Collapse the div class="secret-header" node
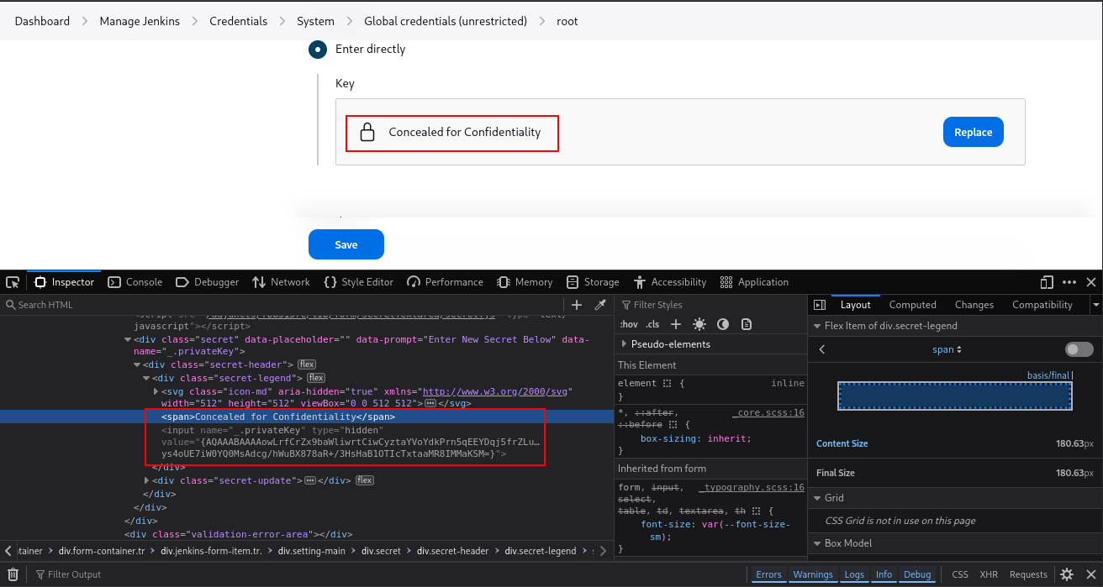 [137, 364]
